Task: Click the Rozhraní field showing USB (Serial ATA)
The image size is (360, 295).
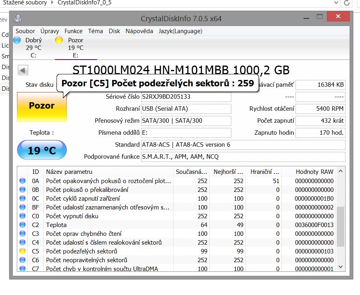Action: (x=186, y=109)
